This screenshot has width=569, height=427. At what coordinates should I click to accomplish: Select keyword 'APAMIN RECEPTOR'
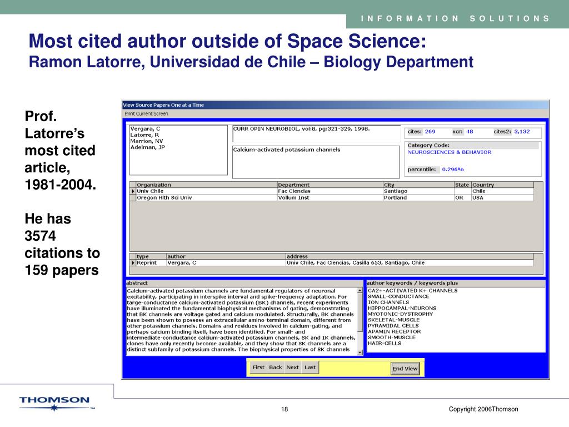click(395, 331)
